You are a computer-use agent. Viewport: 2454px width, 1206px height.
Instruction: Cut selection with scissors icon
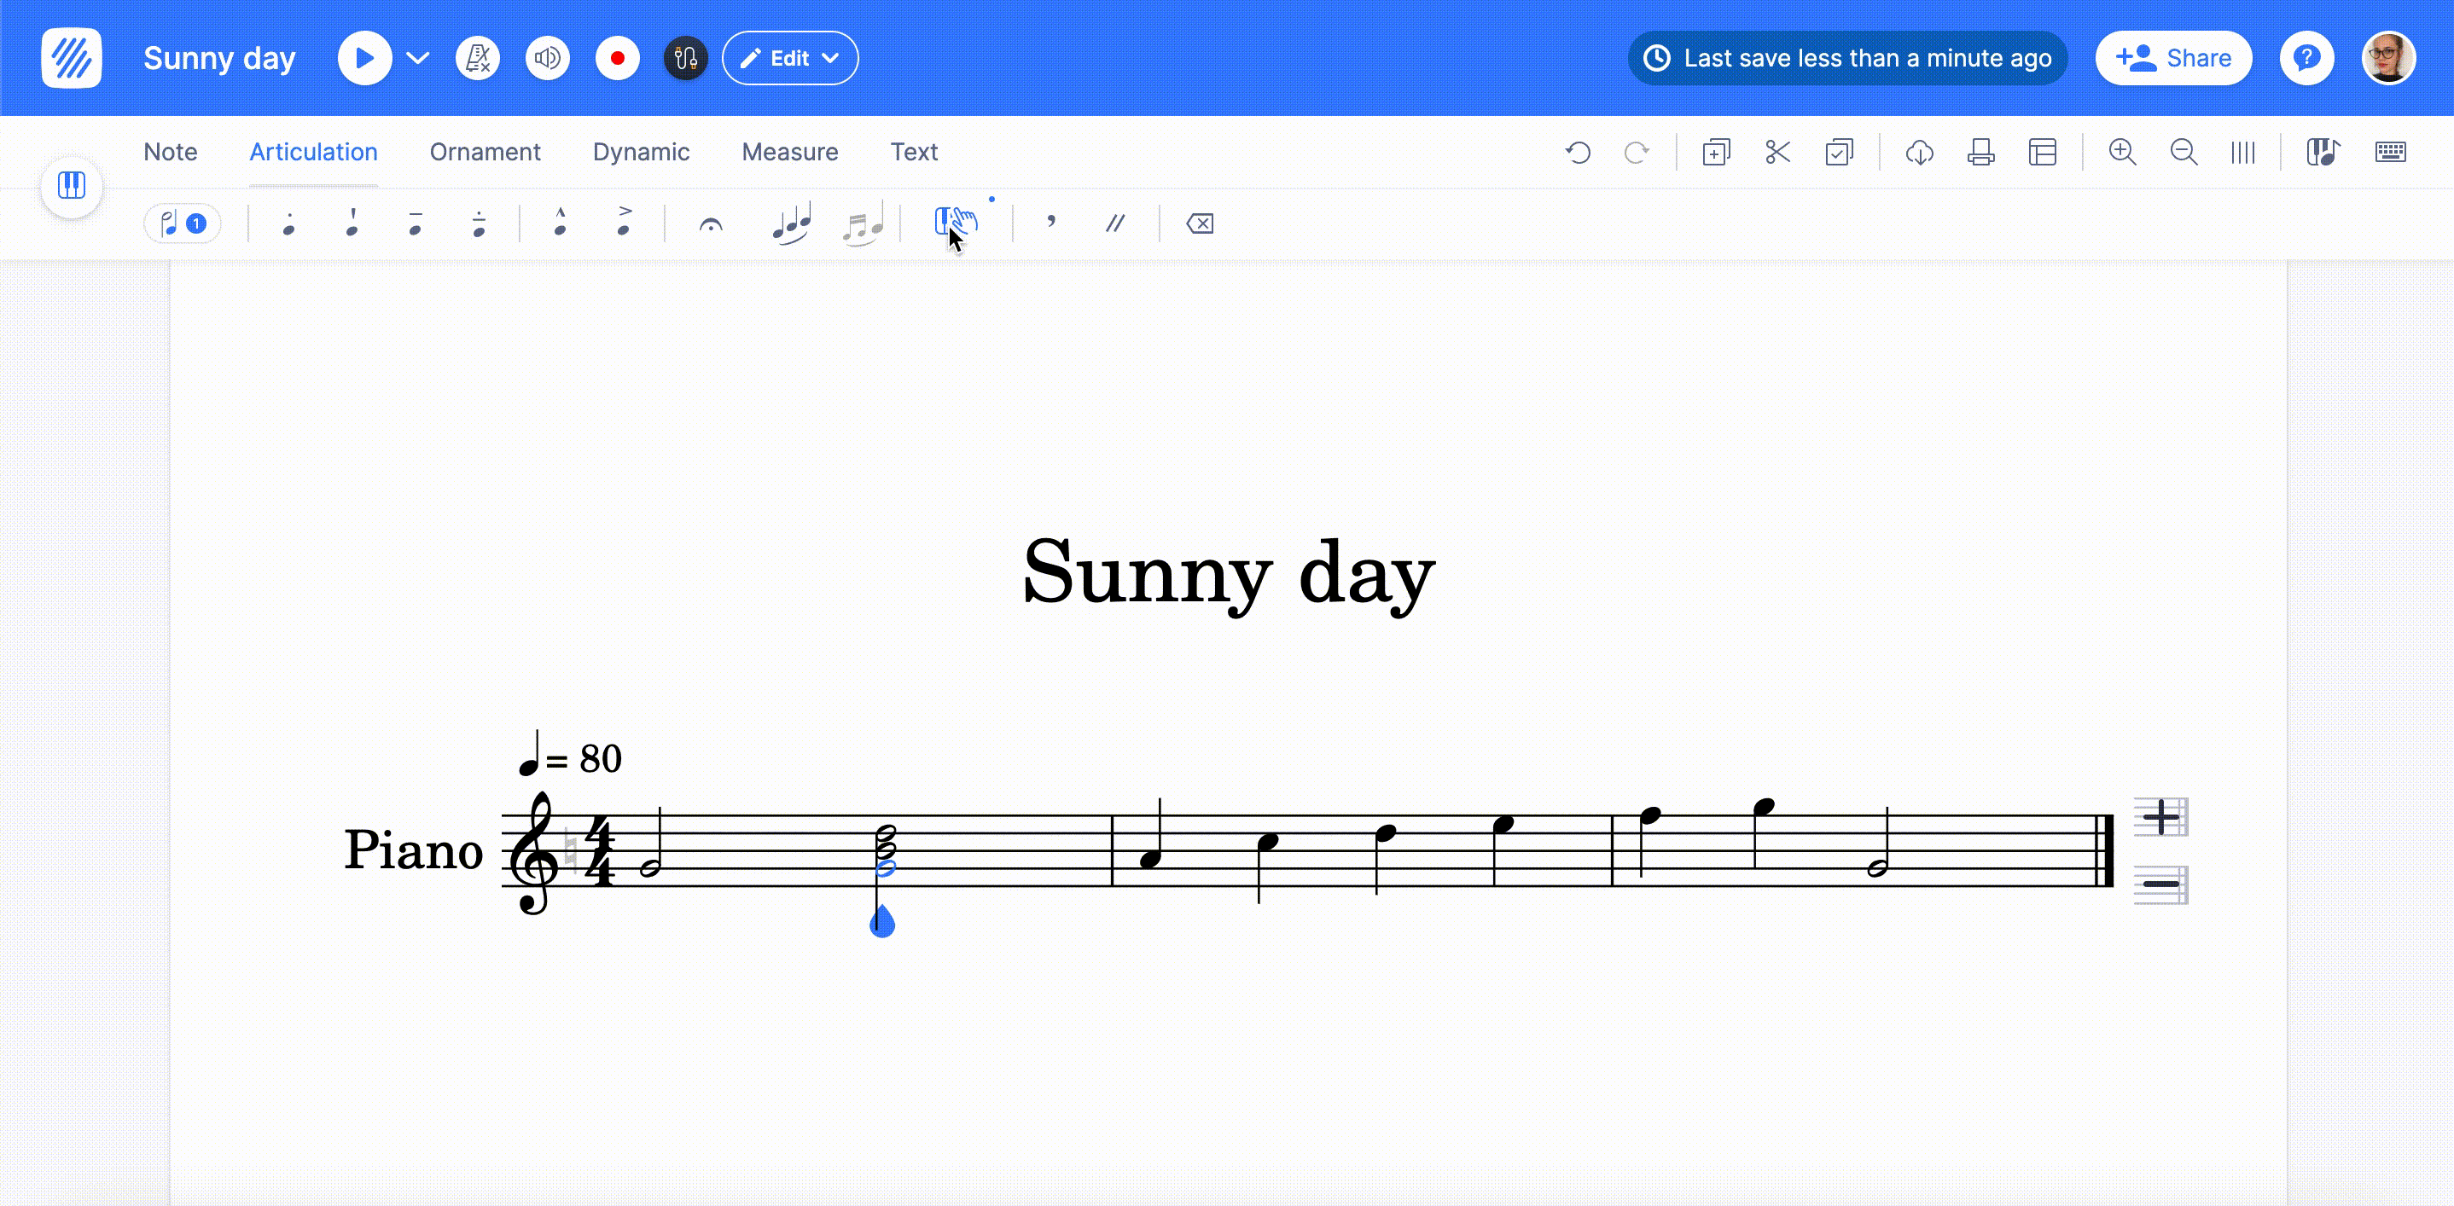coord(1777,153)
